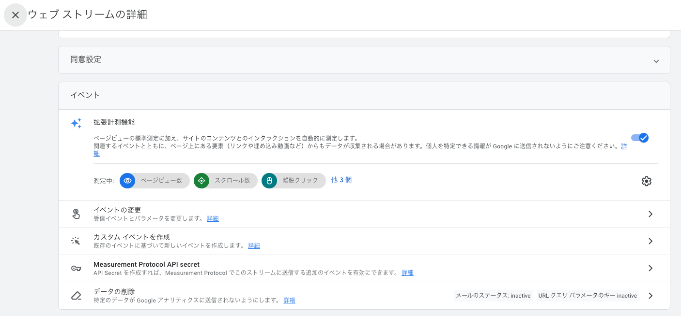This screenshot has width=681, height=316.
Task: Open 詳細 link under イベントの変更
Action: click(x=213, y=219)
